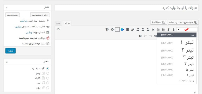This screenshot has width=202, height=94.
Task: Select the ویدیو post format
Action: tap(48, 73)
